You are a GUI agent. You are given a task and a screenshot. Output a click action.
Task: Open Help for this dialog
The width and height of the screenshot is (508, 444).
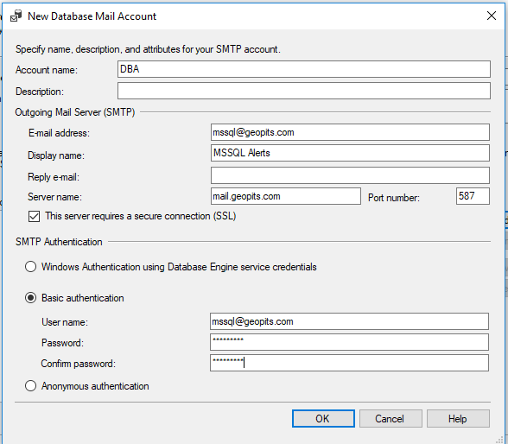(x=458, y=419)
